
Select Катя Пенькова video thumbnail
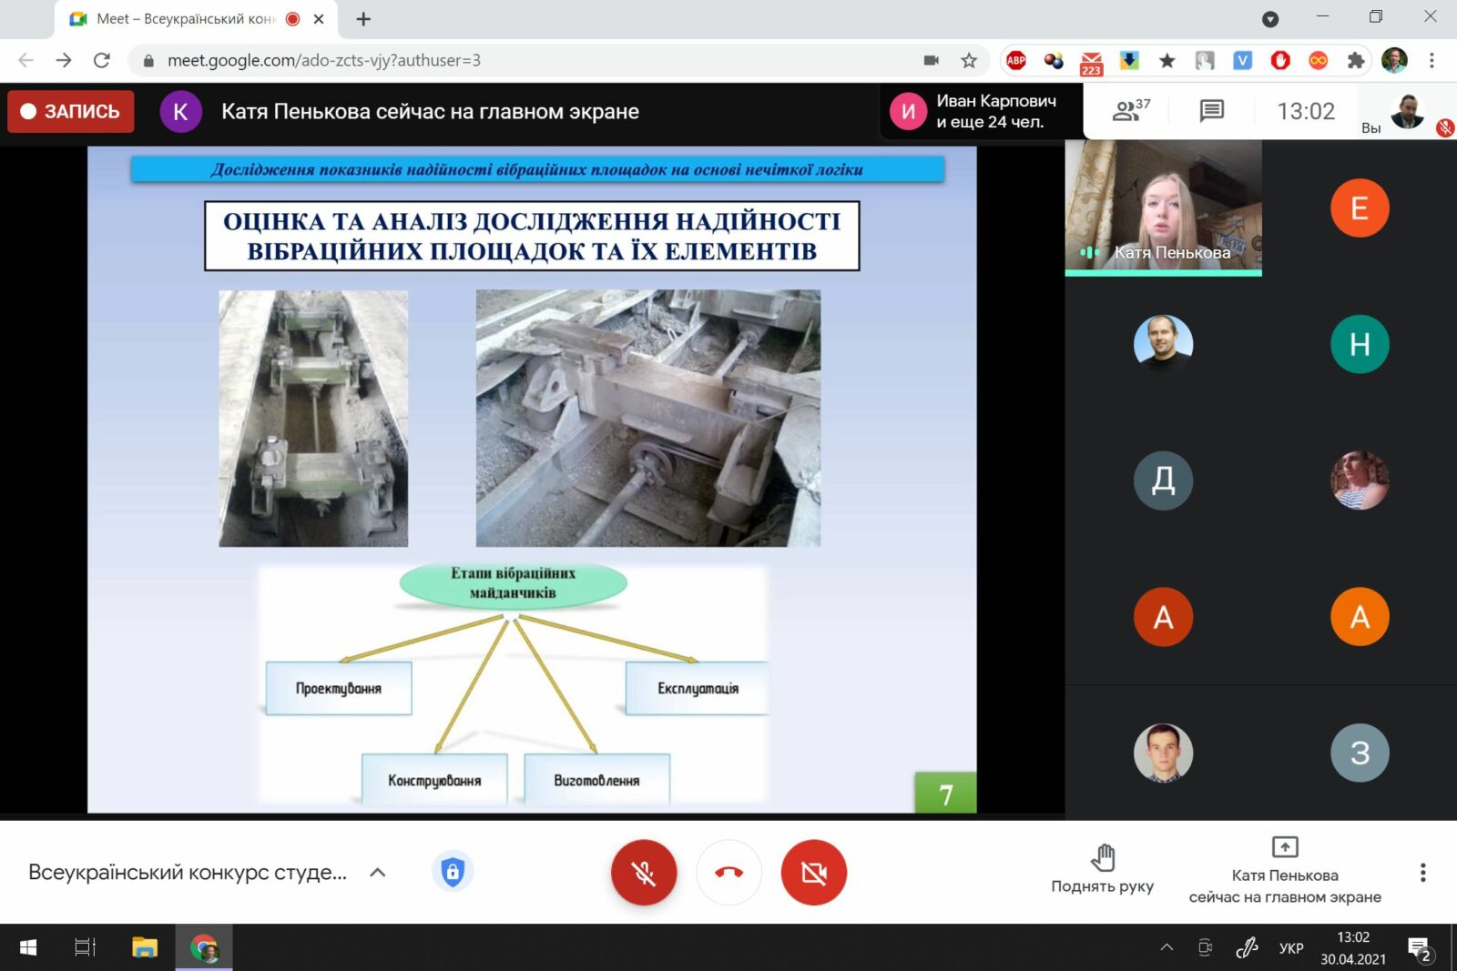coord(1163,207)
